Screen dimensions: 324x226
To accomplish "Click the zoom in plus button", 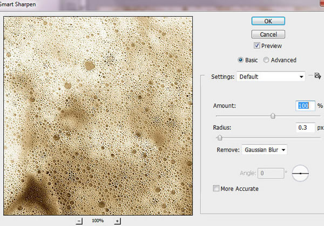I will (117, 221).
